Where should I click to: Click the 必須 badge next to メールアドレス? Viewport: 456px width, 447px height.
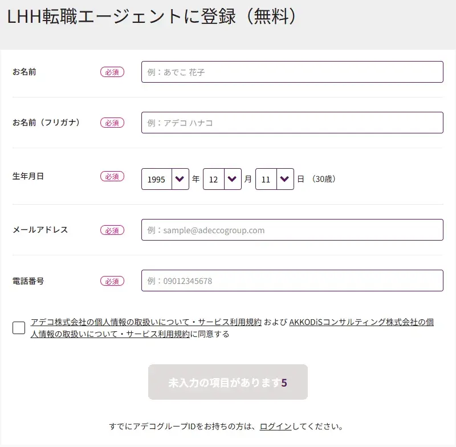click(112, 230)
